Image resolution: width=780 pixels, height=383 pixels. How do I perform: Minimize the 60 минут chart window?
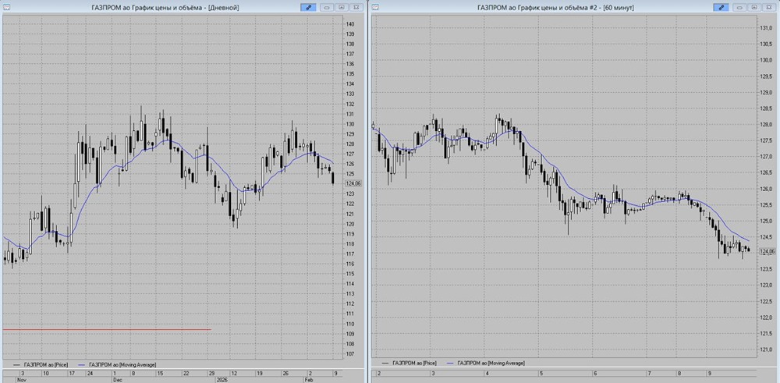click(x=739, y=7)
